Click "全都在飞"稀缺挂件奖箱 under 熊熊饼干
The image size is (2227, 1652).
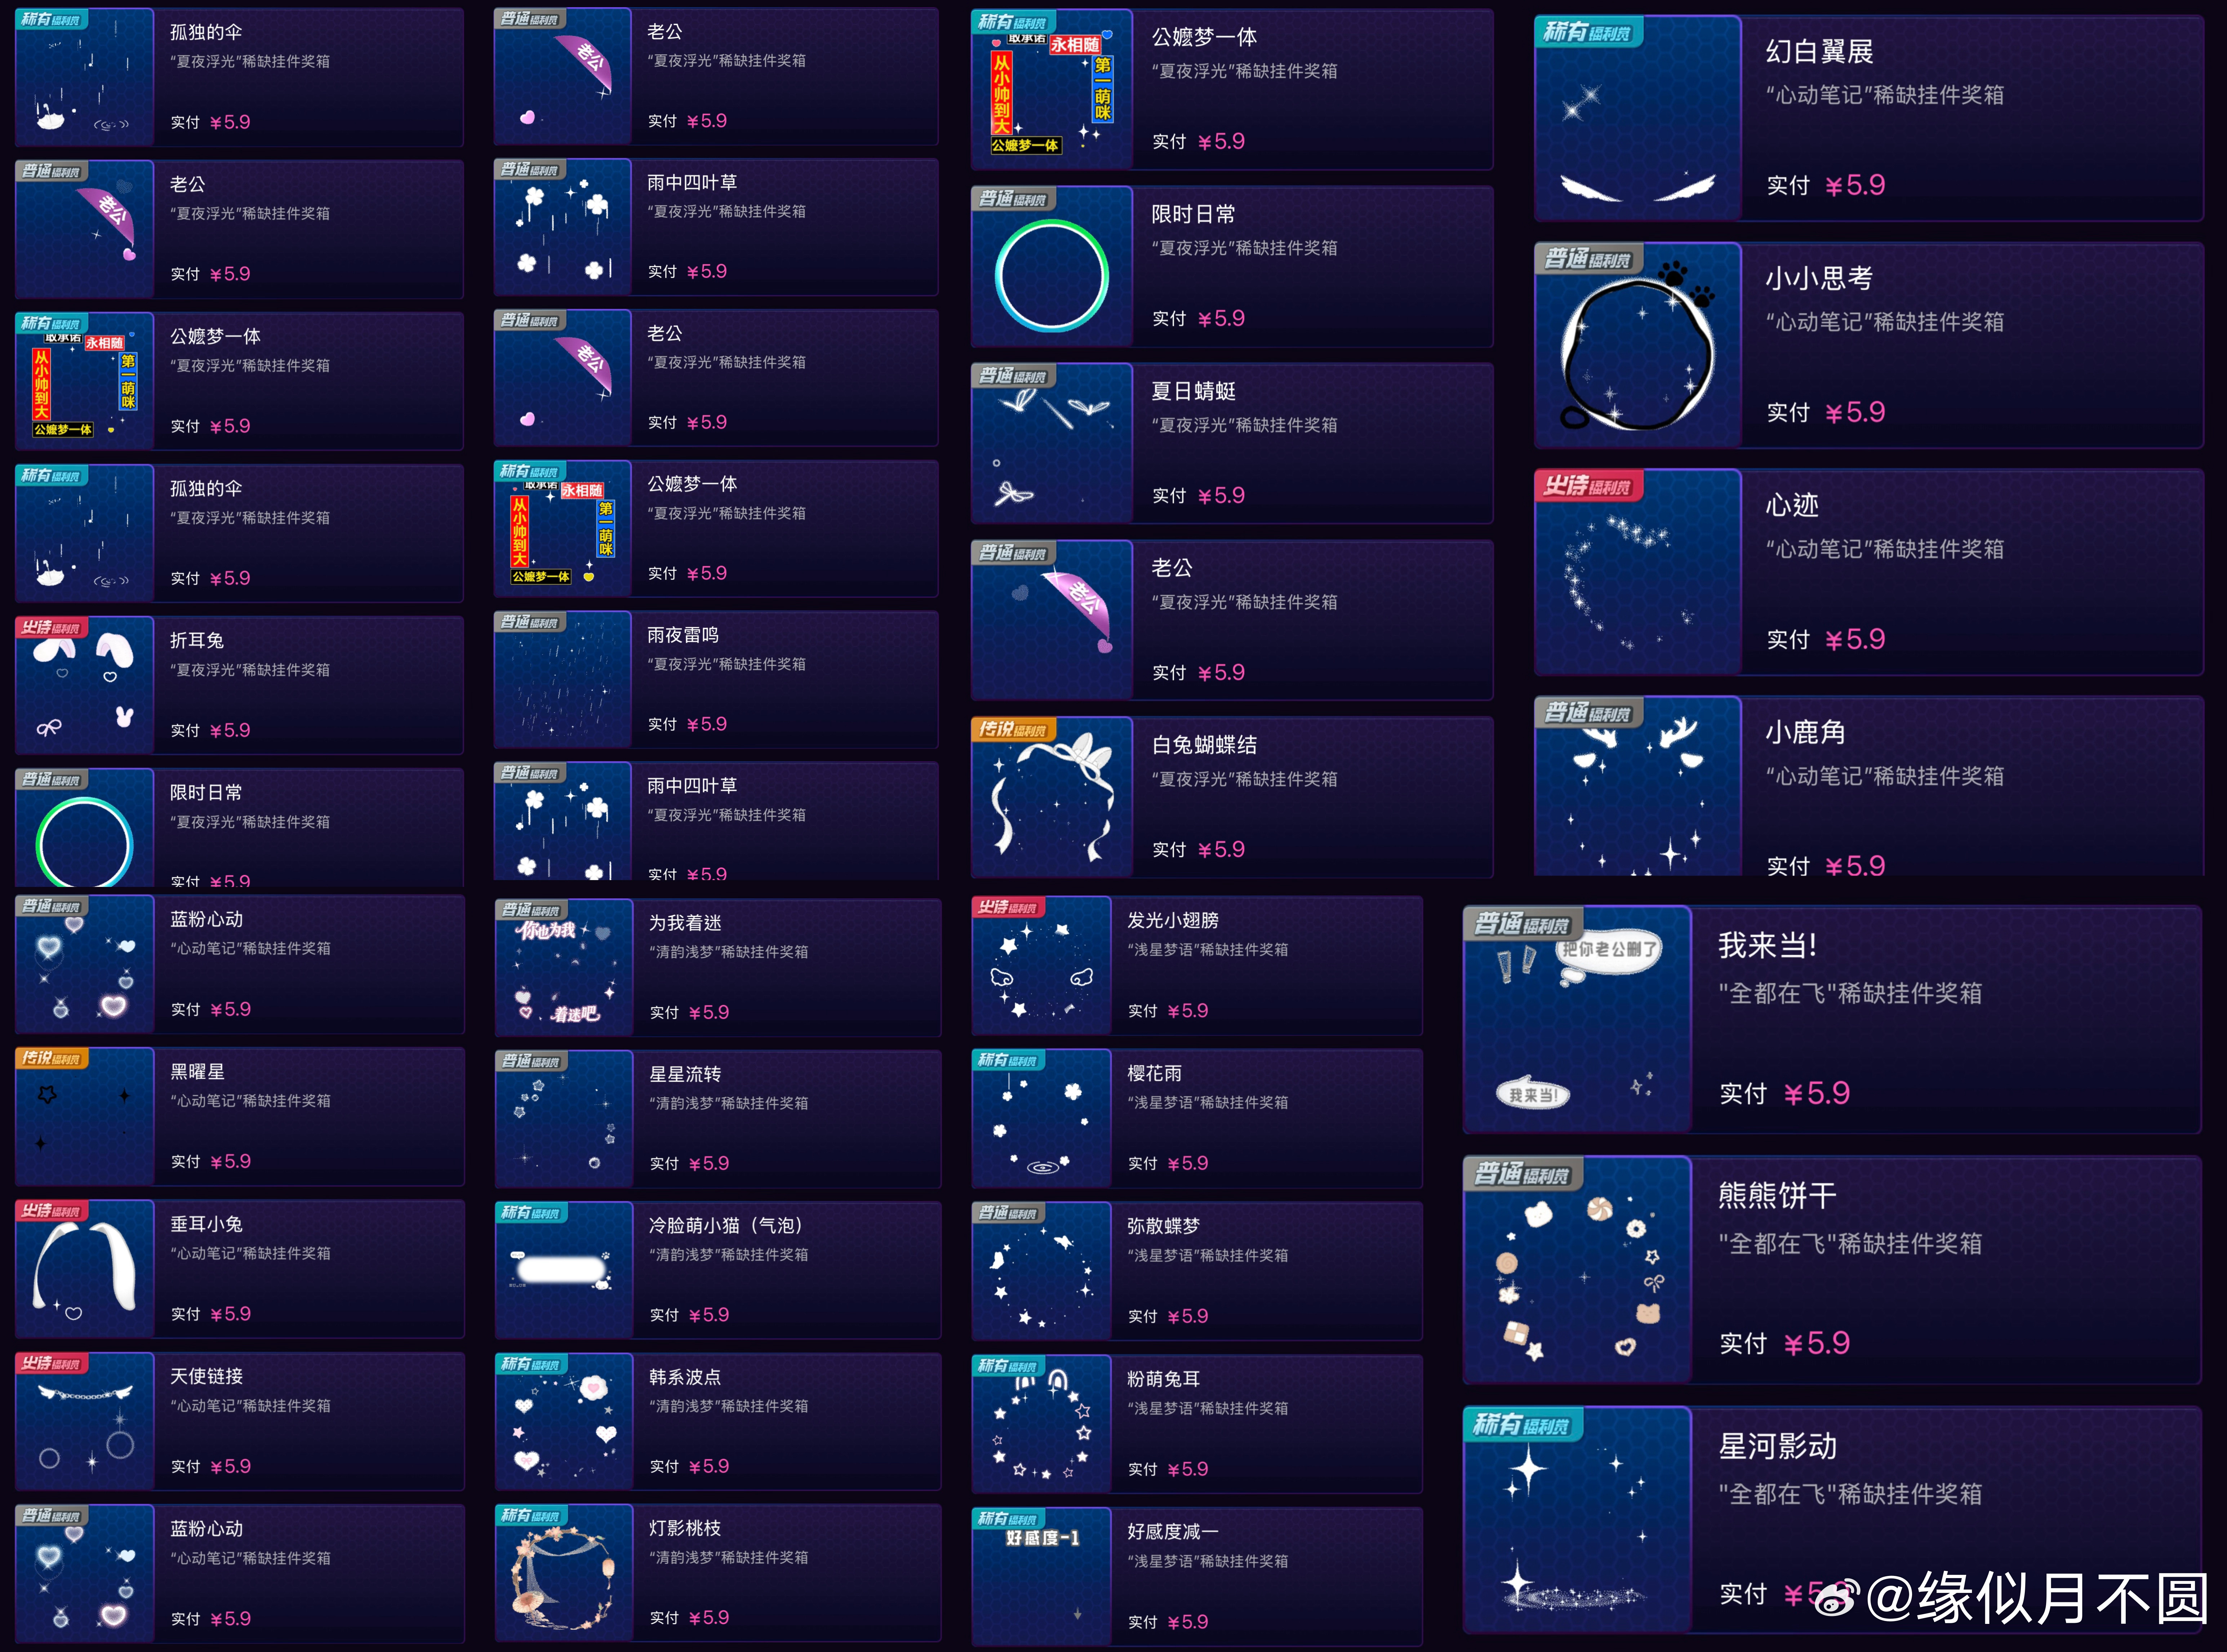1850,1244
